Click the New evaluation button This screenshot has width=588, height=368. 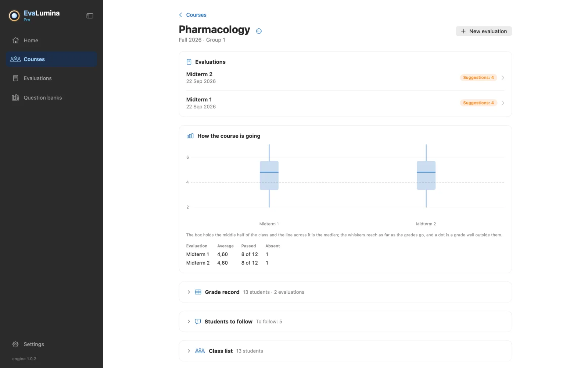[484, 31]
